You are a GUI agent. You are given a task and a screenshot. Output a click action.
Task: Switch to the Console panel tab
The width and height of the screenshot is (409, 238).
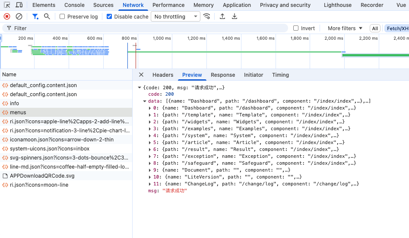point(74,5)
